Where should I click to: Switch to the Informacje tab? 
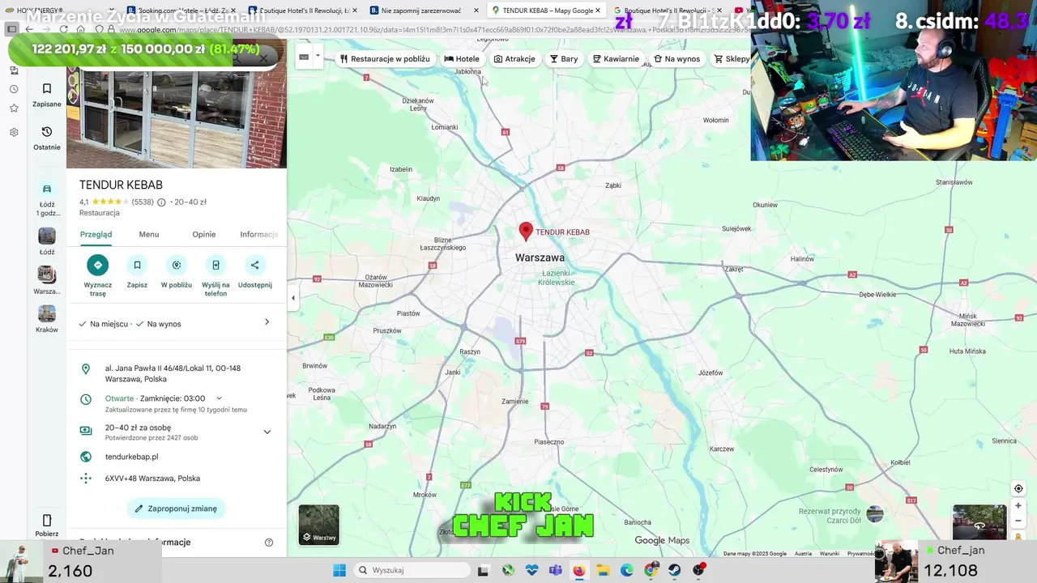(x=259, y=234)
